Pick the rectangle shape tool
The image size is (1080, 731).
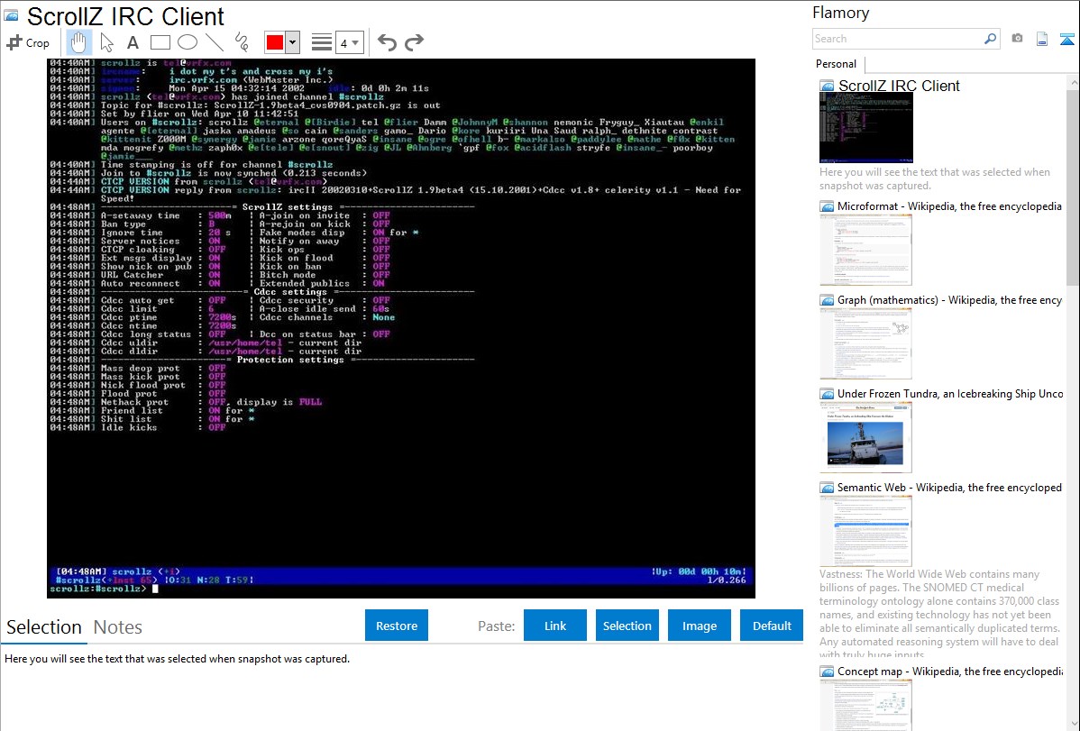[160, 42]
